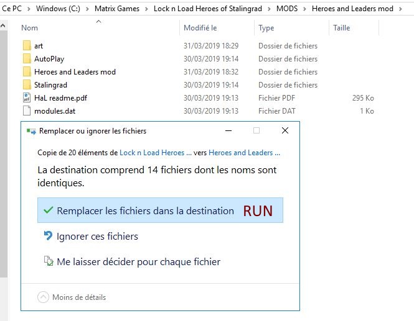
Task: Expand chevron after MODS breadcrumb
Action: click(304, 9)
